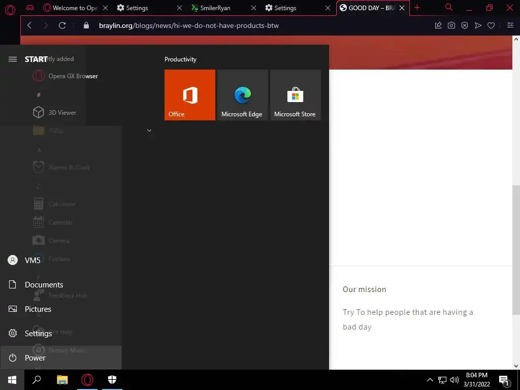
Task: Open Pictures from Start sidebar
Action: (x=61, y=309)
